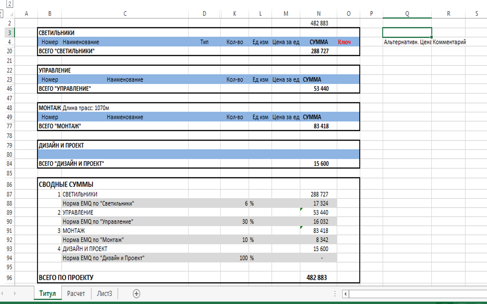This screenshot has width=487, height=304.
Task: Select cell with value 17 324
Action: click(x=318, y=204)
